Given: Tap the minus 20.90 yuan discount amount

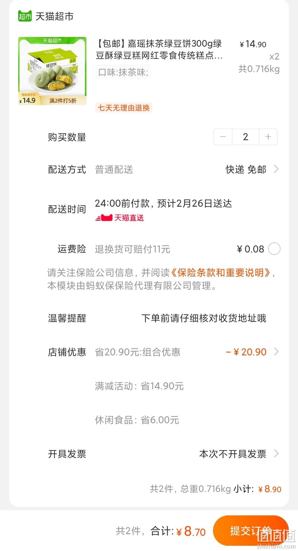Looking at the screenshot, I should [246, 352].
